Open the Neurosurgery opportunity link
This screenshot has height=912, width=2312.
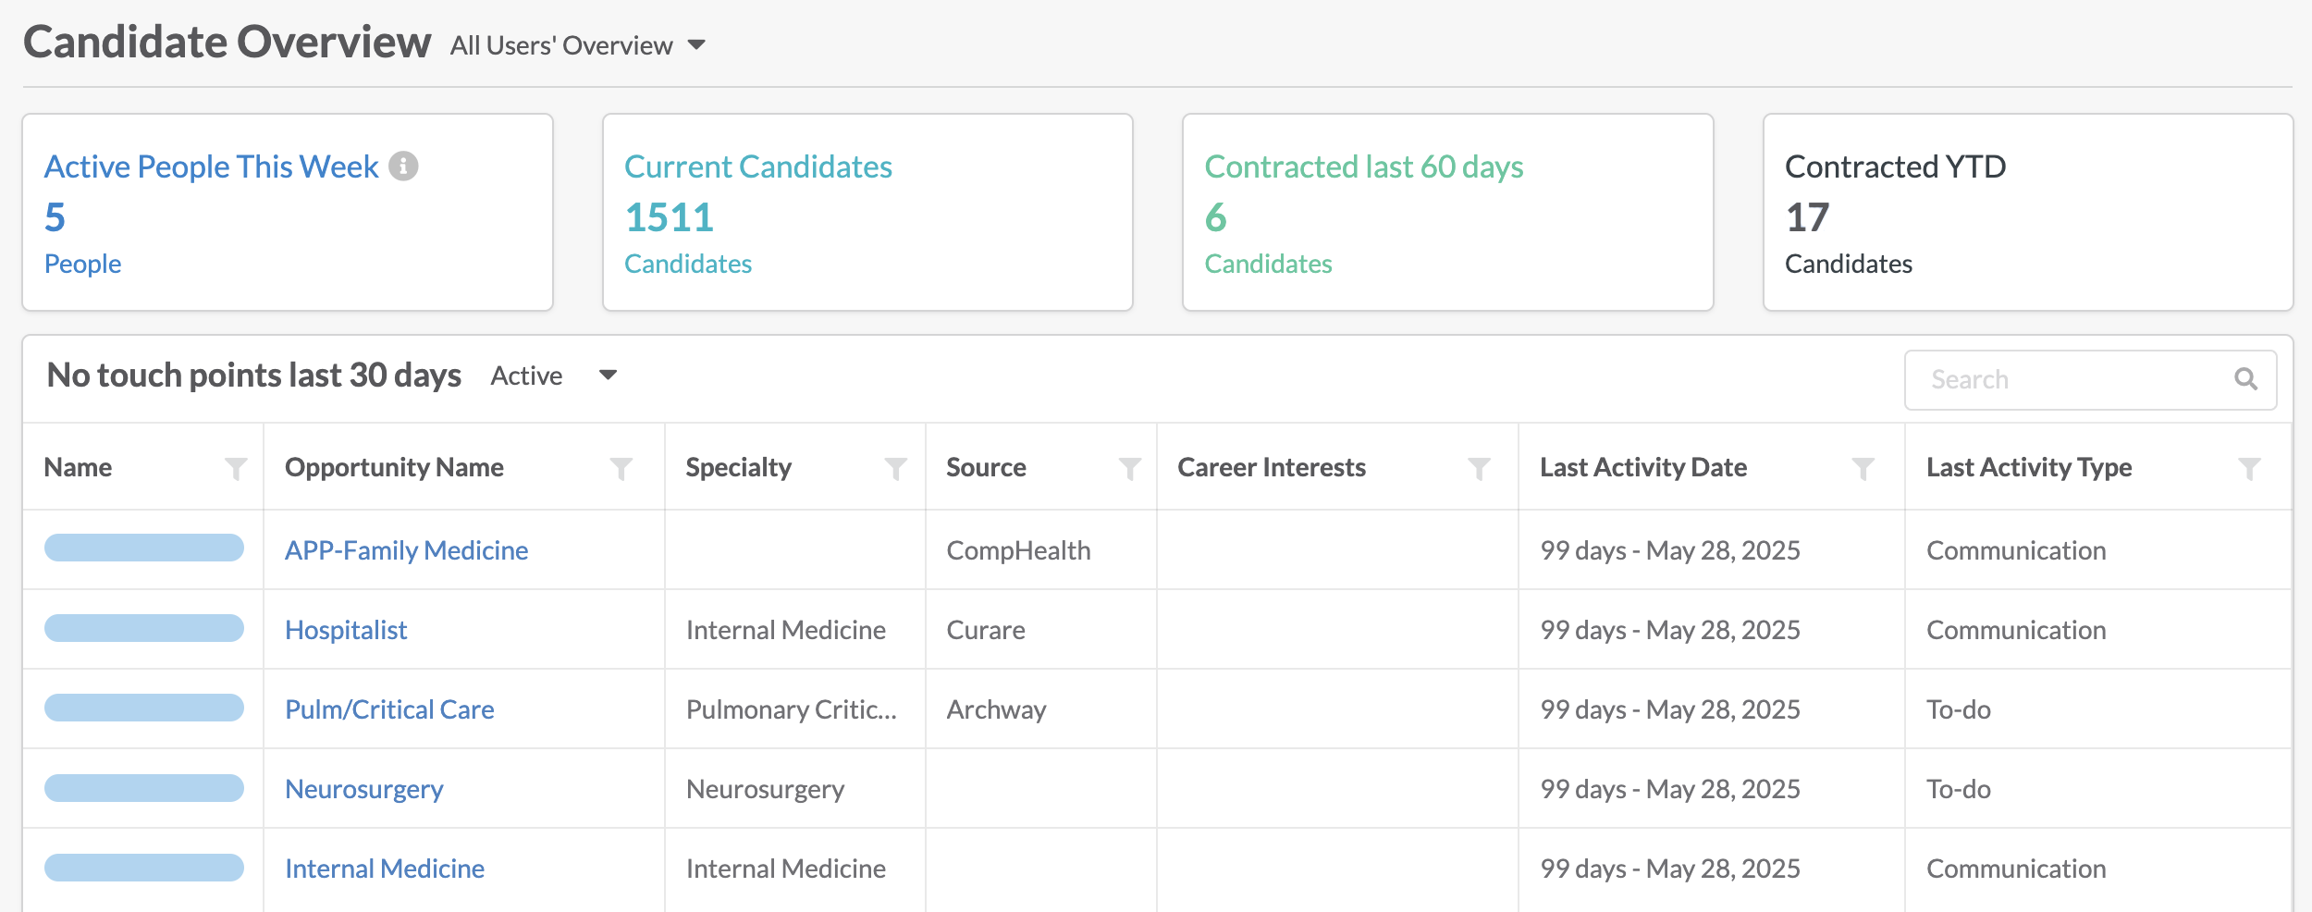coord(364,789)
